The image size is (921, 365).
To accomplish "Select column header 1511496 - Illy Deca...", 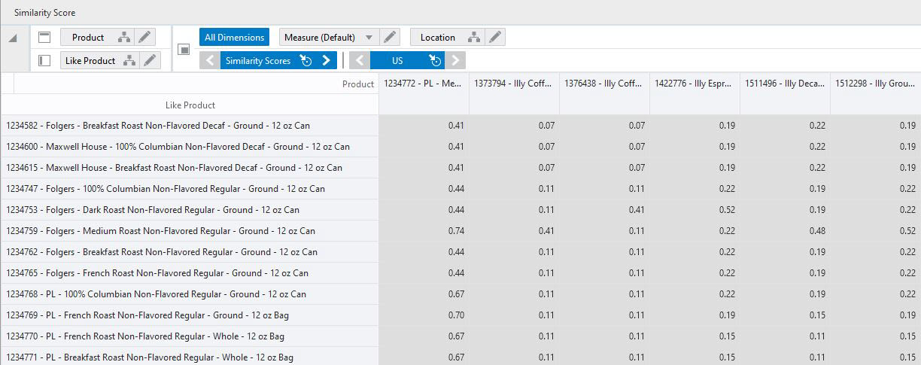I will click(785, 84).
